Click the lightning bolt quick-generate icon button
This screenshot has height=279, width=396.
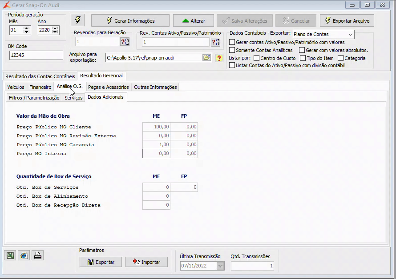click(77, 20)
